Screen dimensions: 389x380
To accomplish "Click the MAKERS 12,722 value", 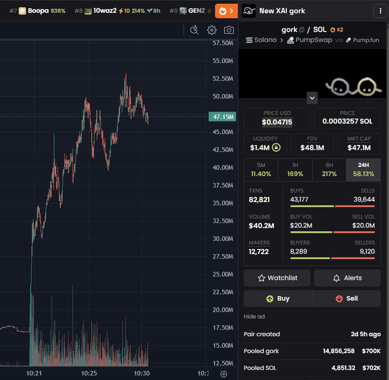I will coord(259,252).
